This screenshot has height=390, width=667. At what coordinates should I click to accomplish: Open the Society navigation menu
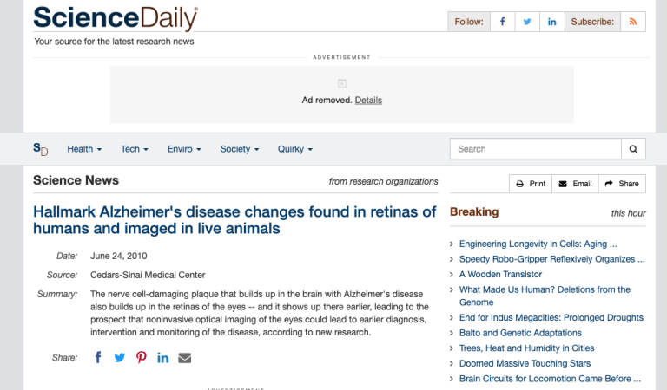[240, 149]
